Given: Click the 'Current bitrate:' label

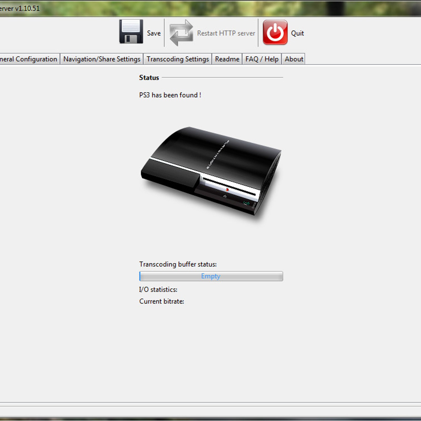Looking at the screenshot, I should tap(162, 301).
